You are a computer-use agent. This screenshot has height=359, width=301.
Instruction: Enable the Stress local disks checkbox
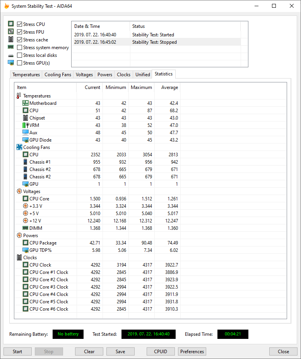click(x=20, y=55)
